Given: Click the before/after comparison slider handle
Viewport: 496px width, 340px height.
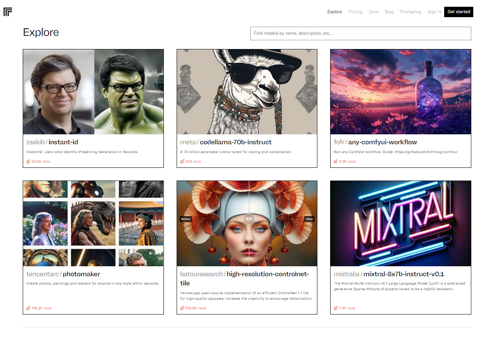Looking at the screenshot, I should pyautogui.click(x=249, y=218).
